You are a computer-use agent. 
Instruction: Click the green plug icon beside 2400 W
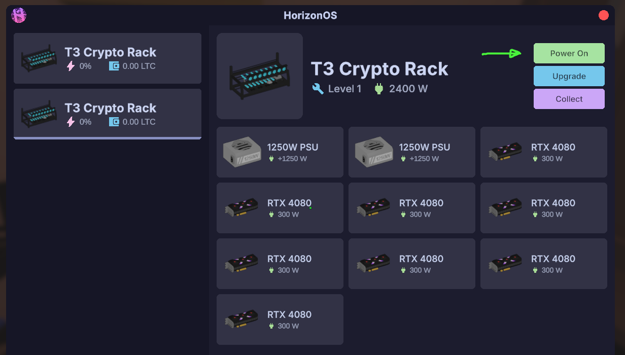(378, 89)
